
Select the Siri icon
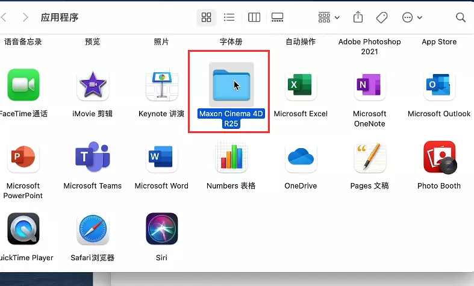coord(162,229)
